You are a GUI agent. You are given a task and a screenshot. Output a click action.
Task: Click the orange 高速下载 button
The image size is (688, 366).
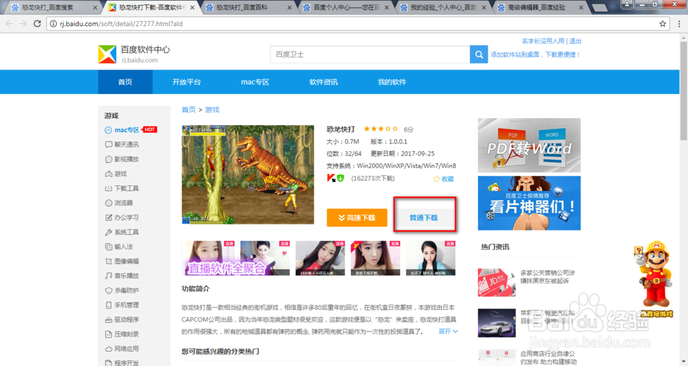356,218
